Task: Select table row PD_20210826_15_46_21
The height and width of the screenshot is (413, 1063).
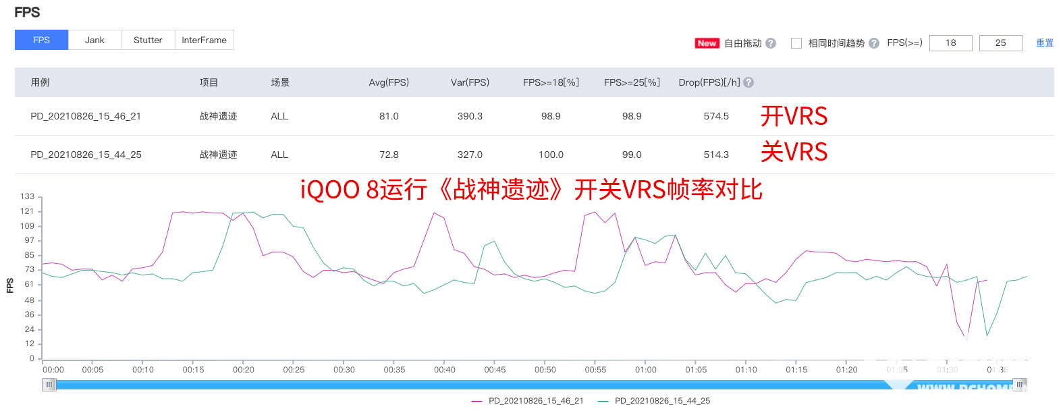Action: 534,116
